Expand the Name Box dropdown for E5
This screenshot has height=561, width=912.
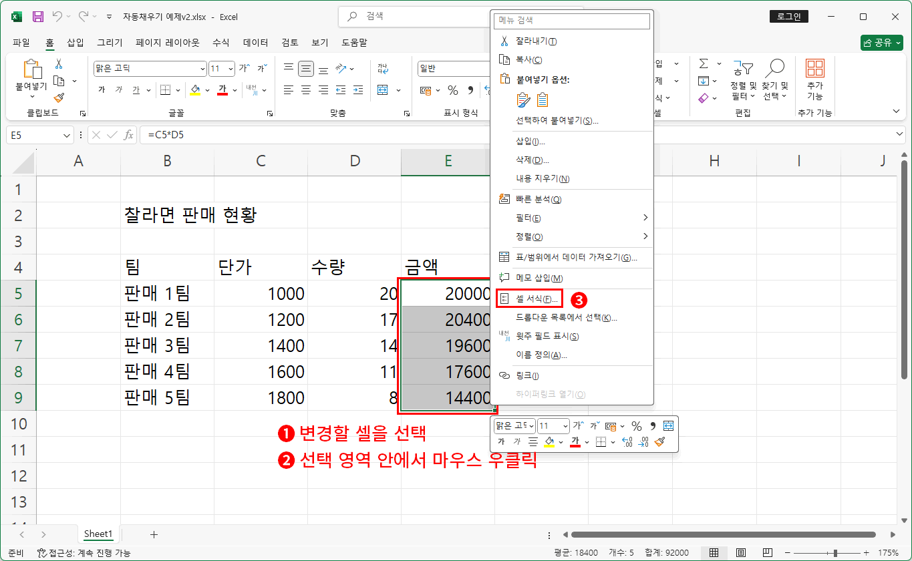pos(67,135)
